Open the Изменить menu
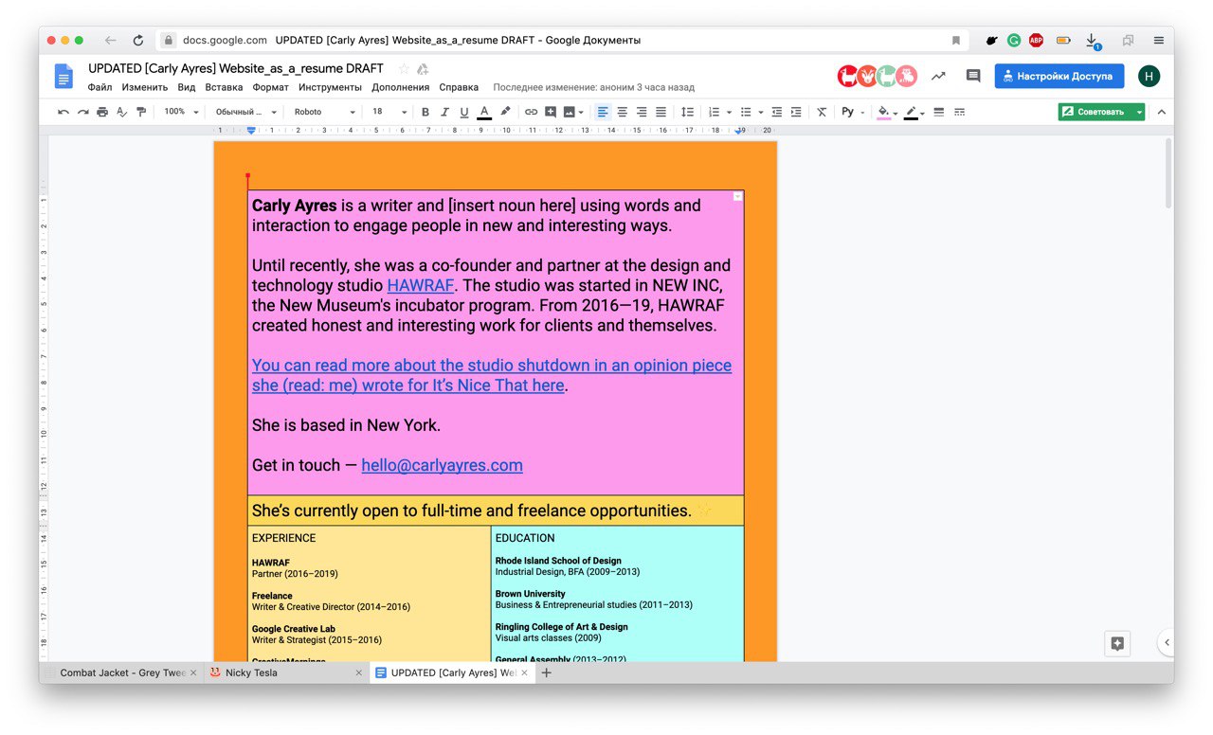Image resolution: width=1213 pixels, height=735 pixels. click(x=145, y=87)
